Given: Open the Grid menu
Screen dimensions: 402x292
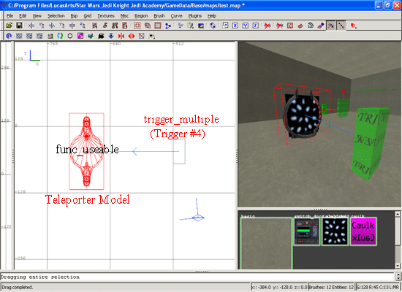Looking at the screenshot, I should (x=88, y=16).
